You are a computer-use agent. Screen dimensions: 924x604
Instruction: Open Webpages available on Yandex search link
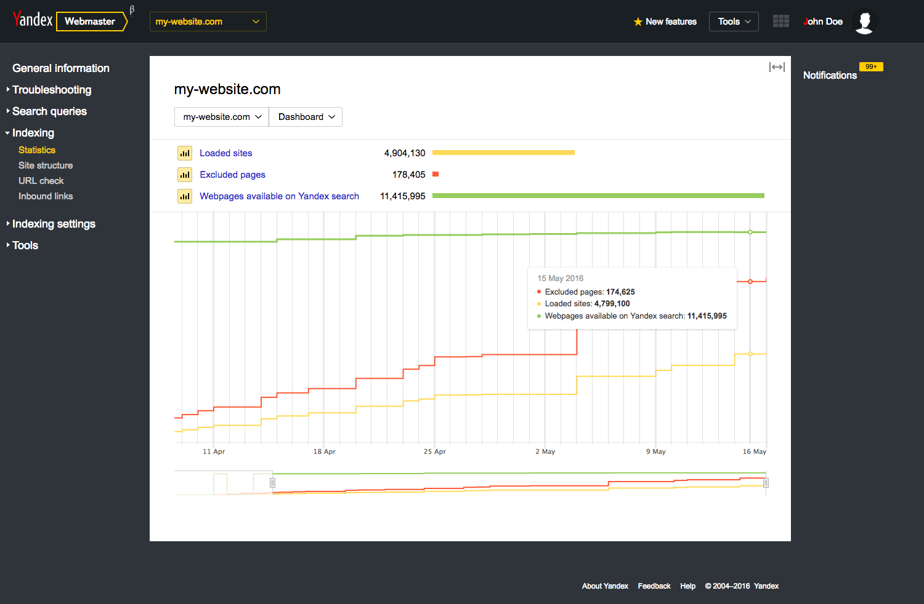point(279,196)
